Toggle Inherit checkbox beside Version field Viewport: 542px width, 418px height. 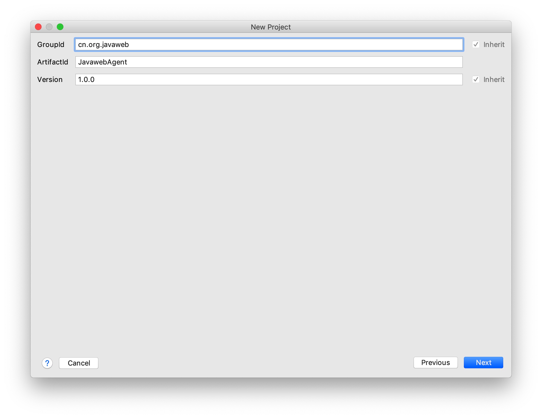(476, 79)
